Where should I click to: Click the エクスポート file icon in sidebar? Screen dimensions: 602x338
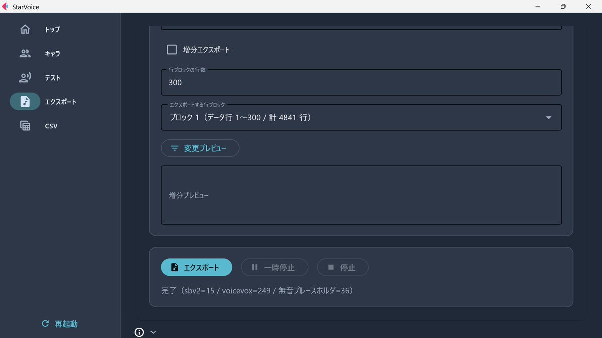(x=25, y=101)
